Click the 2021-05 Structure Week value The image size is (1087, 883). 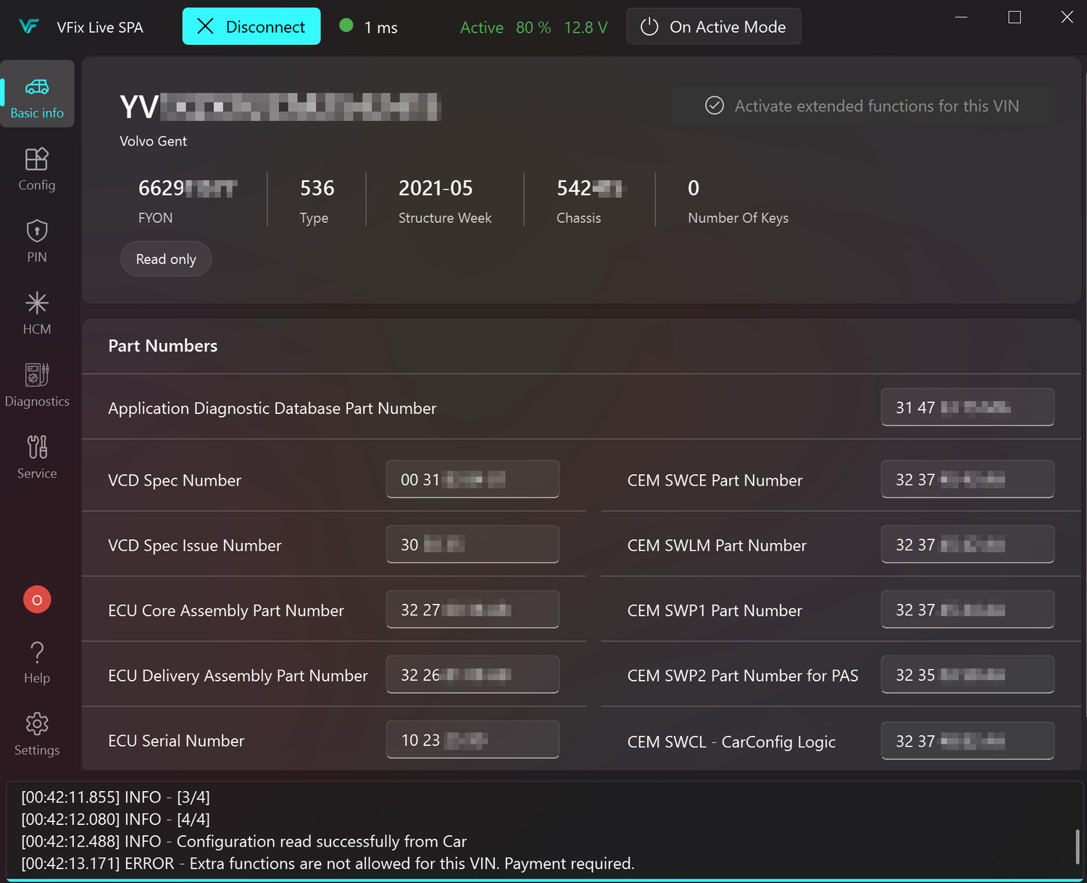point(436,188)
